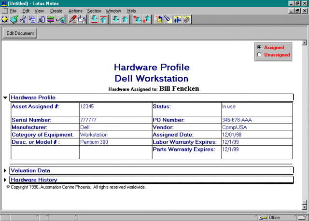Viewport: 309px width, 221px height.
Task: Click the Hardware Profile section header
Action: (x=152, y=97)
